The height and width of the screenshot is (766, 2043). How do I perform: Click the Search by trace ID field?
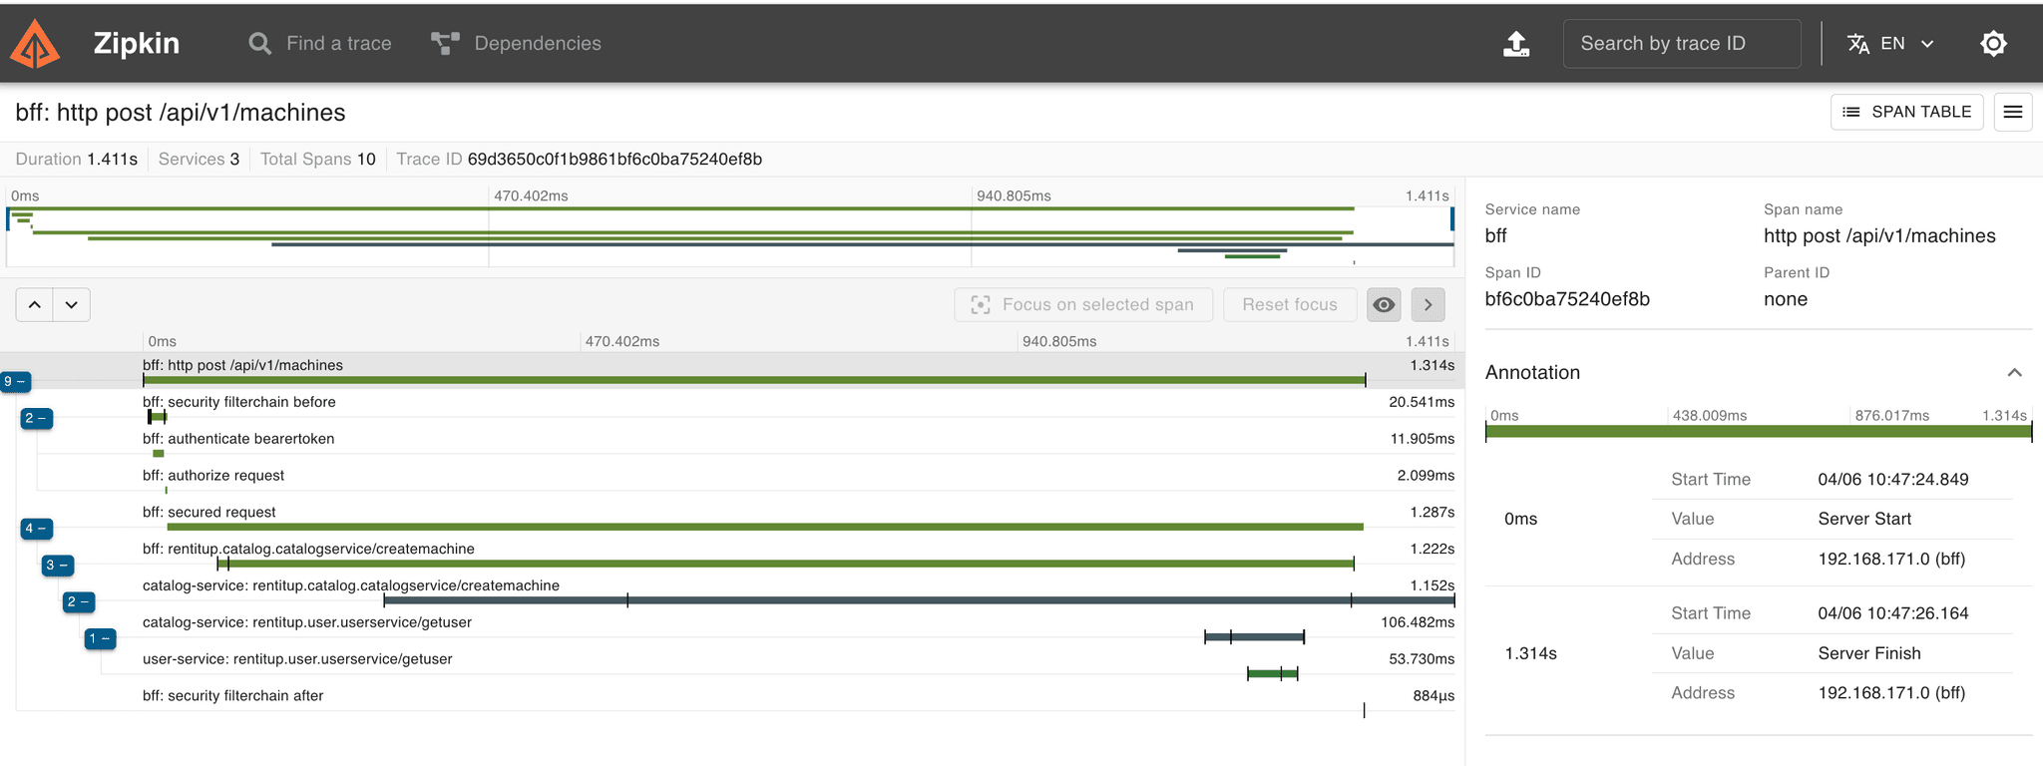click(x=1681, y=44)
